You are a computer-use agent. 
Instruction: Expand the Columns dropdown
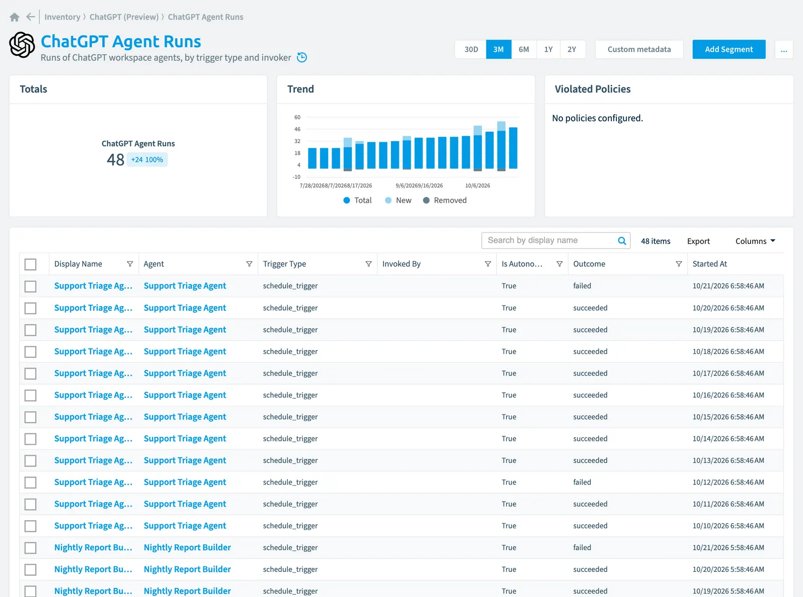click(755, 241)
